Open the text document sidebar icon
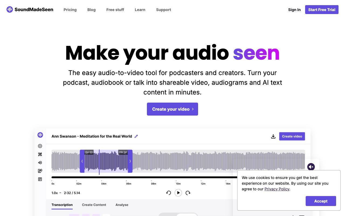 [x=40, y=179]
